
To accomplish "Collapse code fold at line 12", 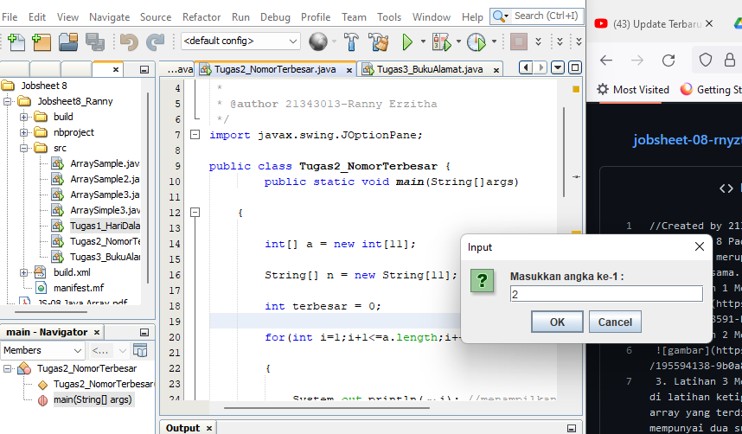I will click(x=195, y=213).
